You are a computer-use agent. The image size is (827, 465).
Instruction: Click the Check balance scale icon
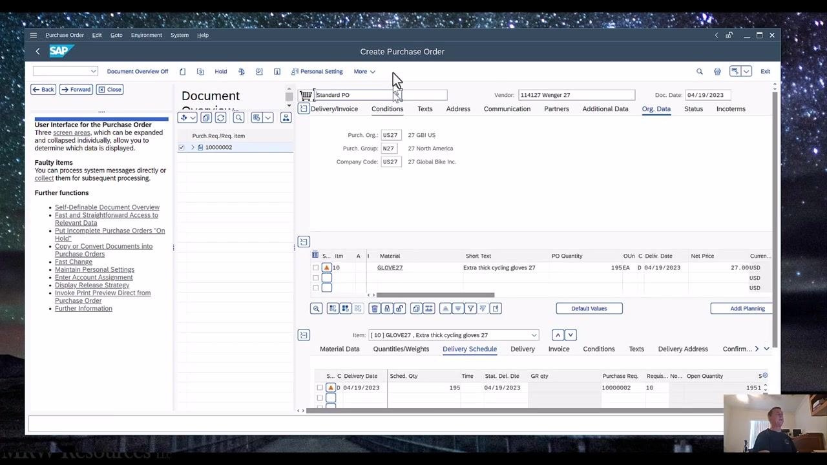click(x=241, y=72)
